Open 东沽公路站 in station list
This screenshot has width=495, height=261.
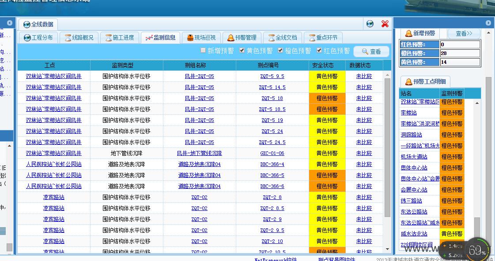click(414, 212)
